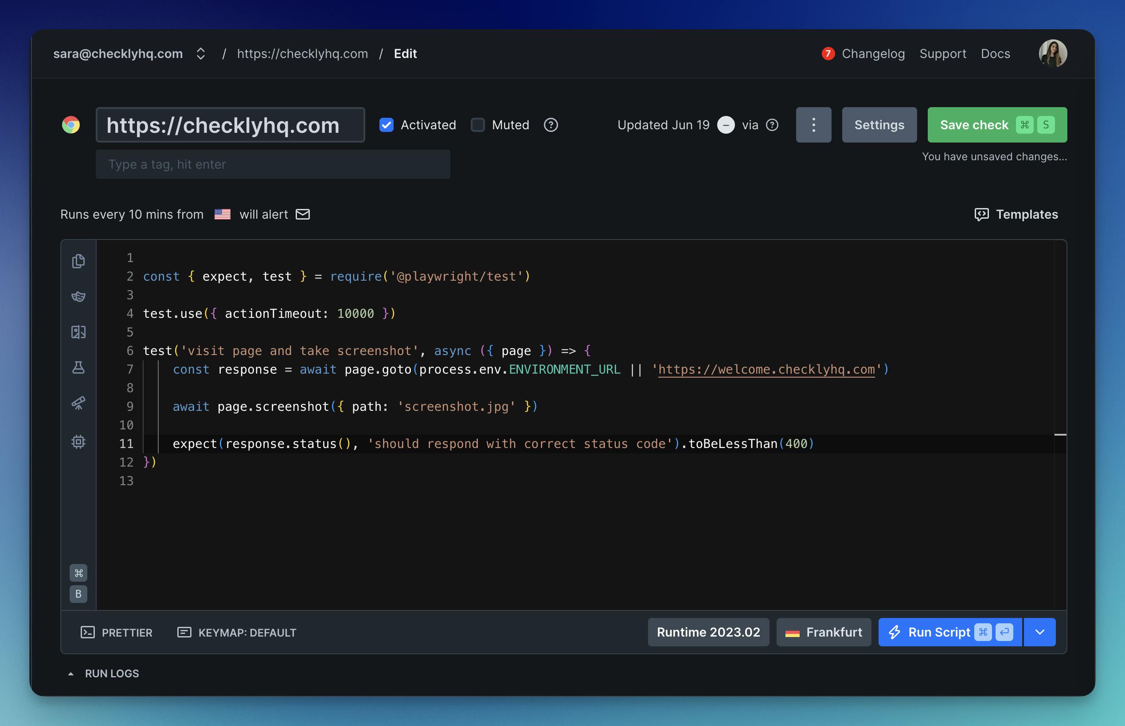Open the telescope icon in editor sidebar
This screenshot has width=1125, height=726.
[x=78, y=403]
